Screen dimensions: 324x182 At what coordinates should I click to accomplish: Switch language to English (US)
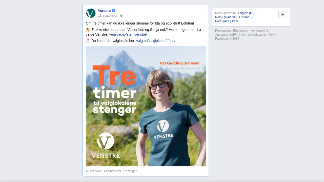pos(247,13)
